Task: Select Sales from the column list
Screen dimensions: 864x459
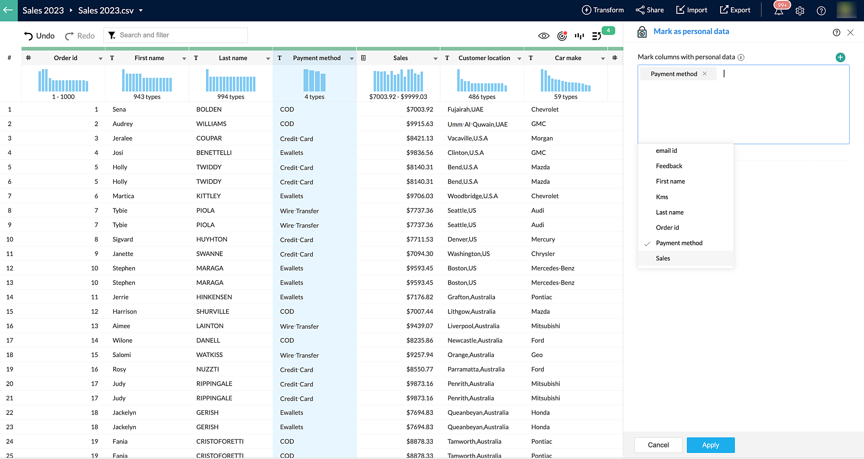Action: (663, 258)
